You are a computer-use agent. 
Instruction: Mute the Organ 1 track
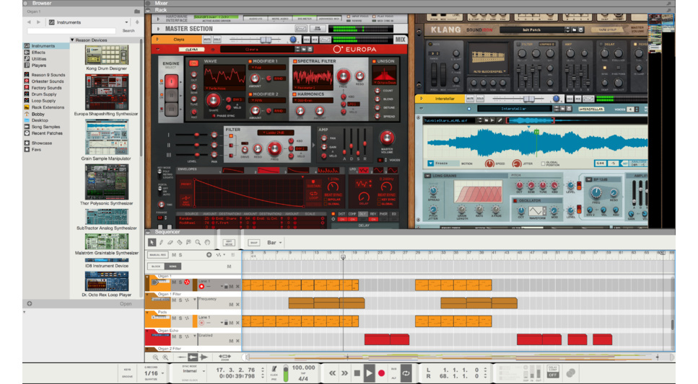pyautogui.click(x=174, y=282)
